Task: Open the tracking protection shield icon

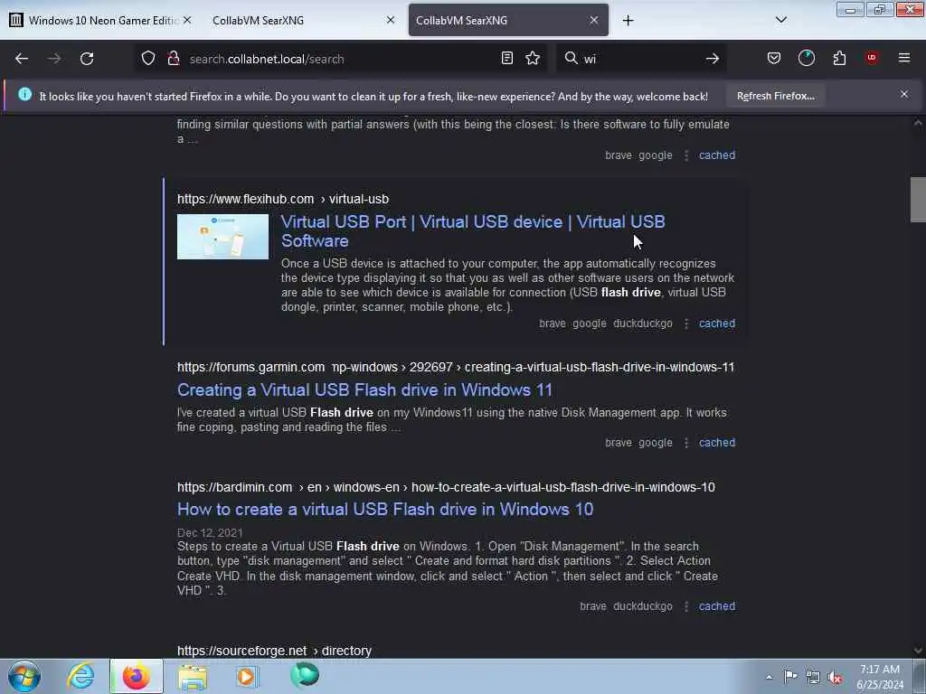Action: 148,58
